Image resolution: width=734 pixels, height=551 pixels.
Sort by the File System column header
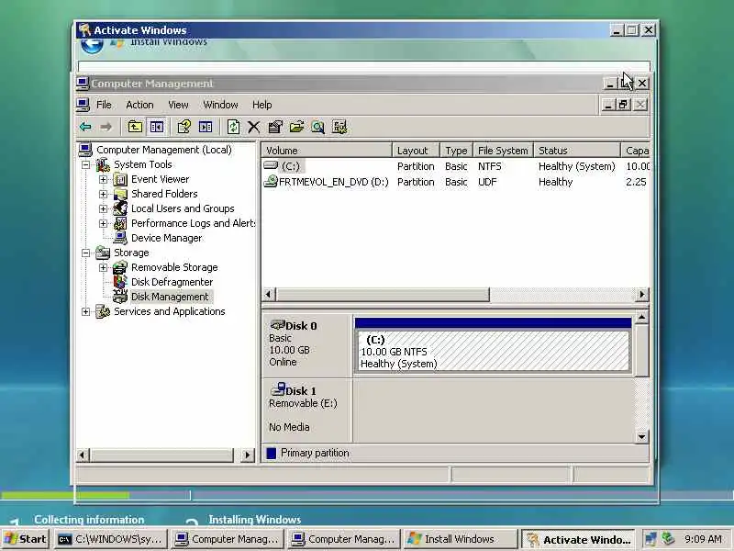(x=503, y=151)
